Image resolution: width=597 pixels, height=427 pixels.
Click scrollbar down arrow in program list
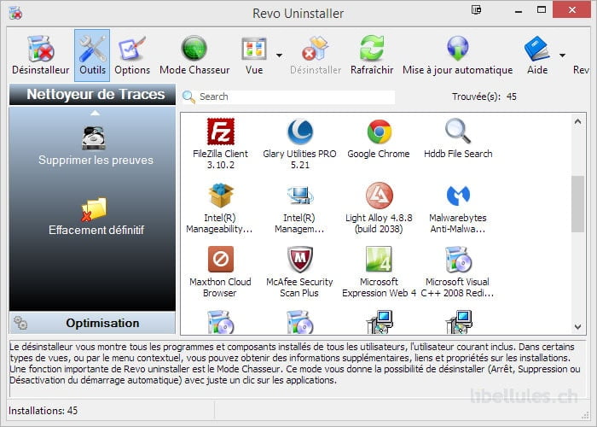tap(577, 327)
